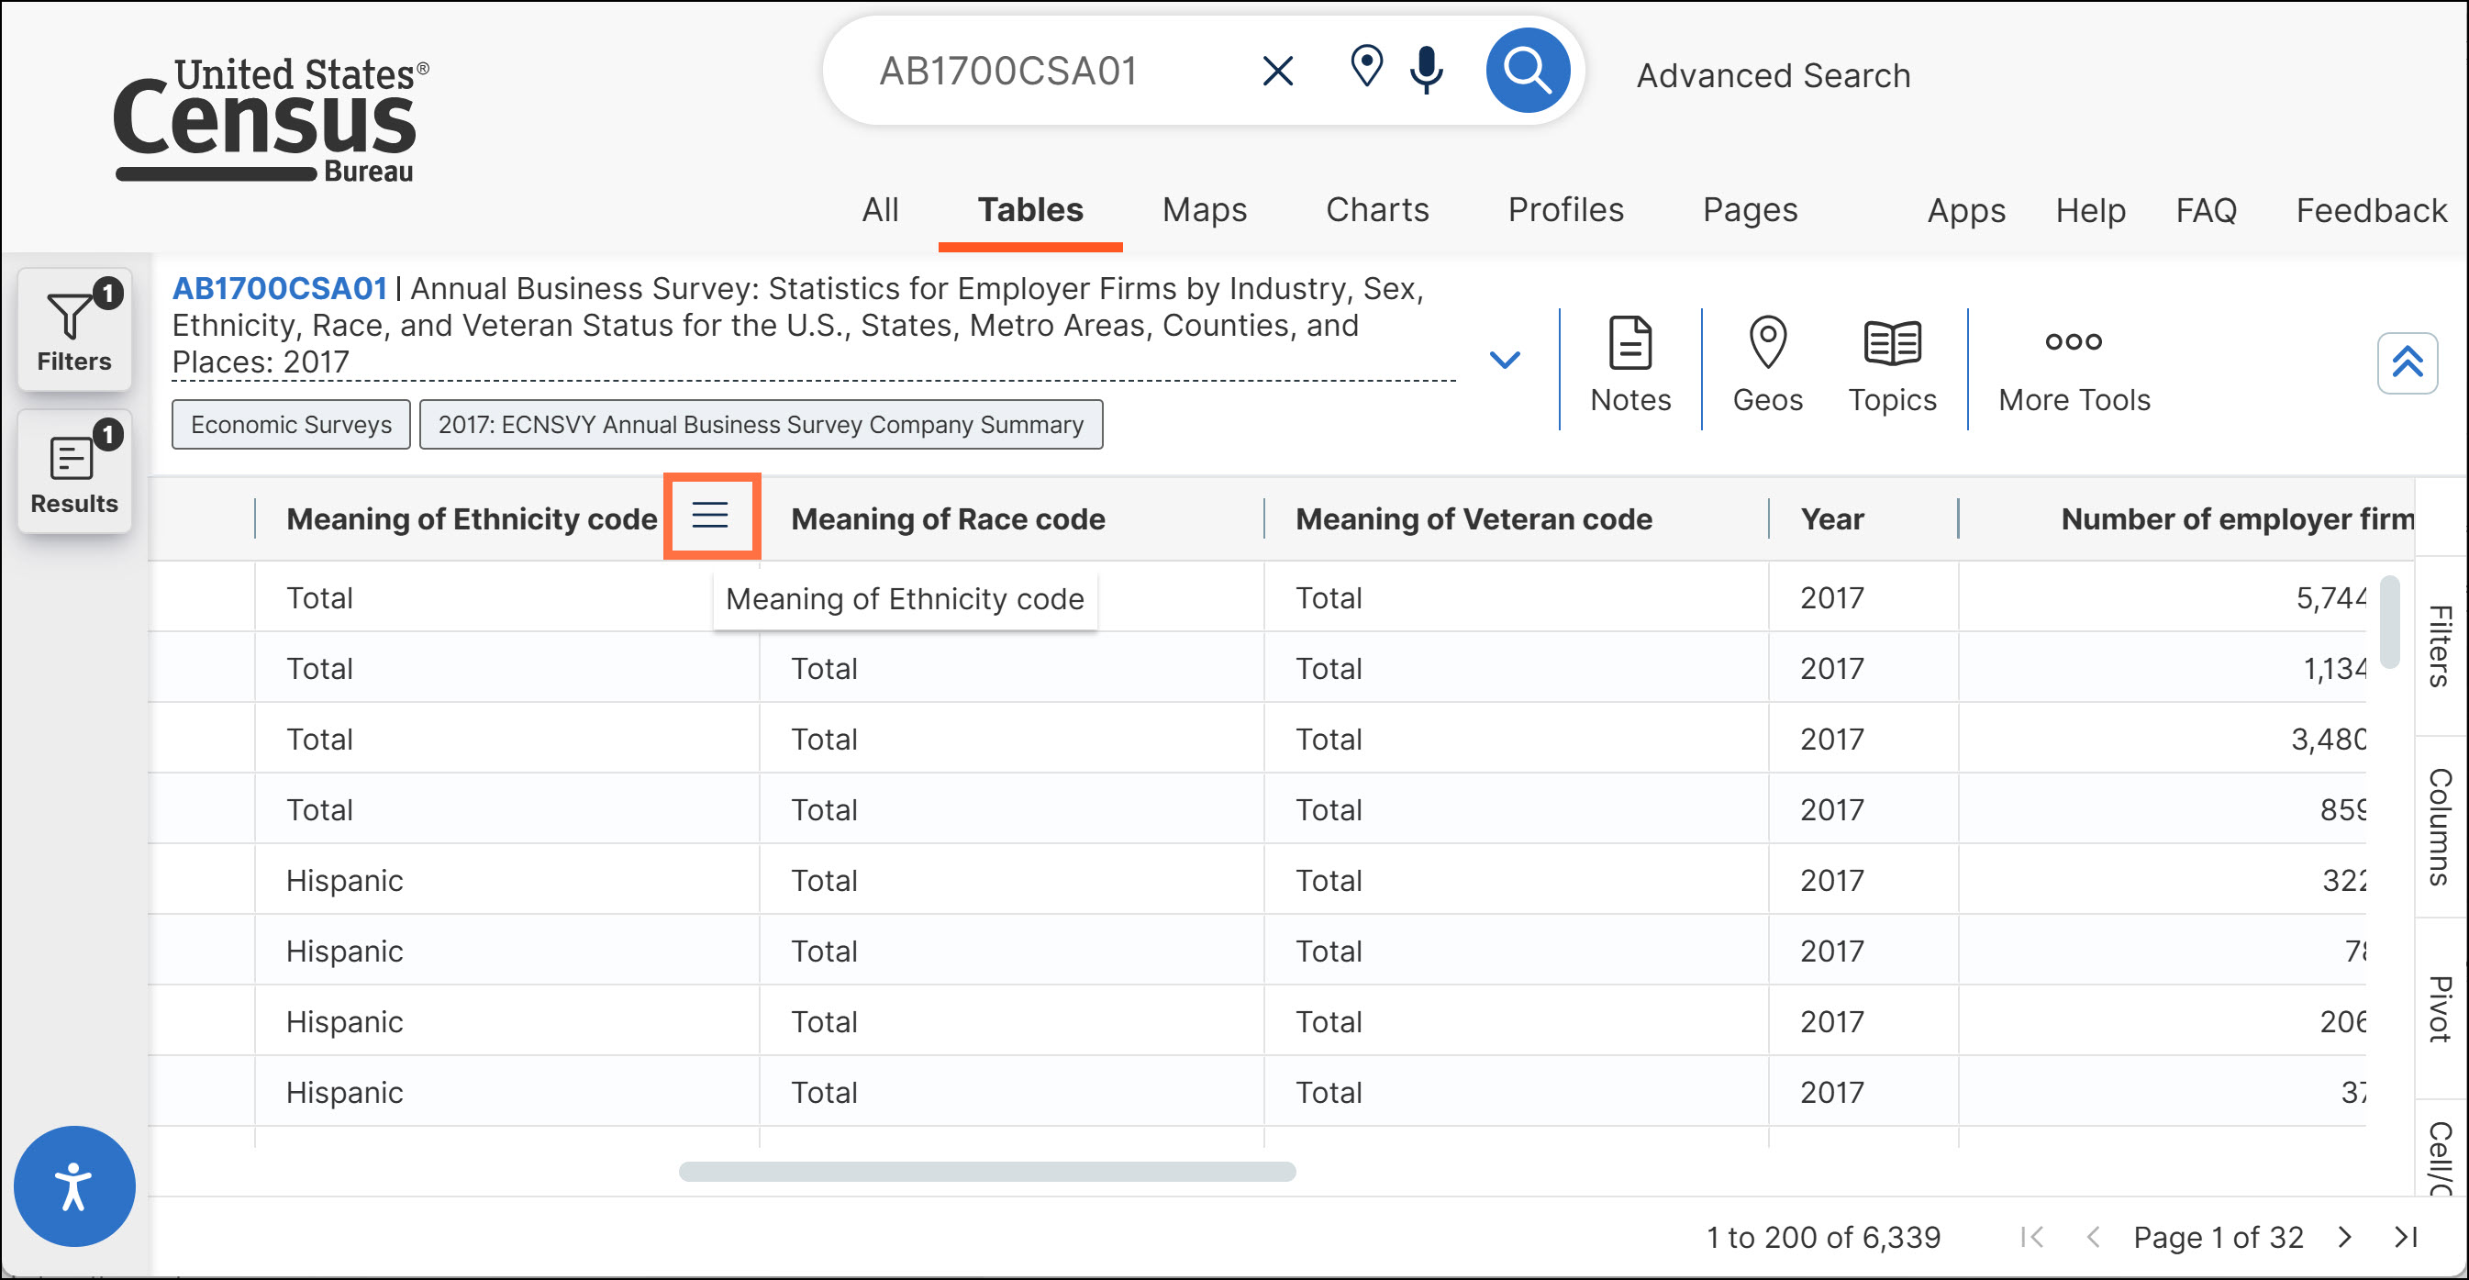Click the blue magnifier search button
Viewport: 2469px width, 1280px height.
tap(1527, 70)
